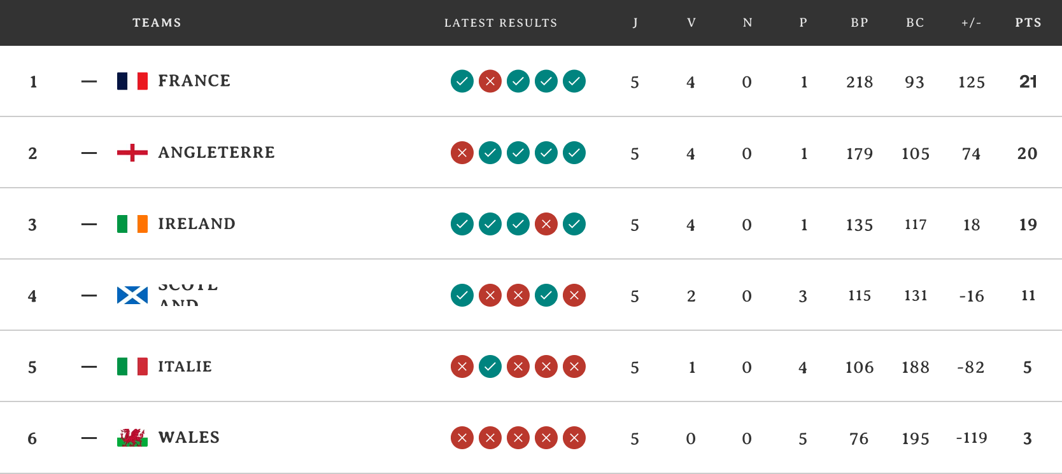Click Italy's only green win result icon
Viewport: 1062px width, 474px height.
click(490, 366)
